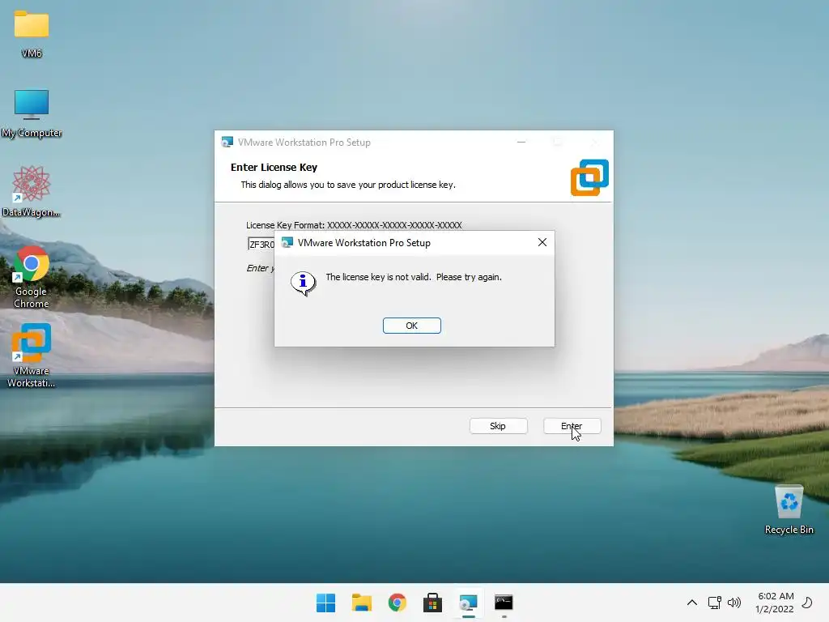Select the VMware Workstation desktop shortcut
The image size is (829, 622).
pos(32,356)
